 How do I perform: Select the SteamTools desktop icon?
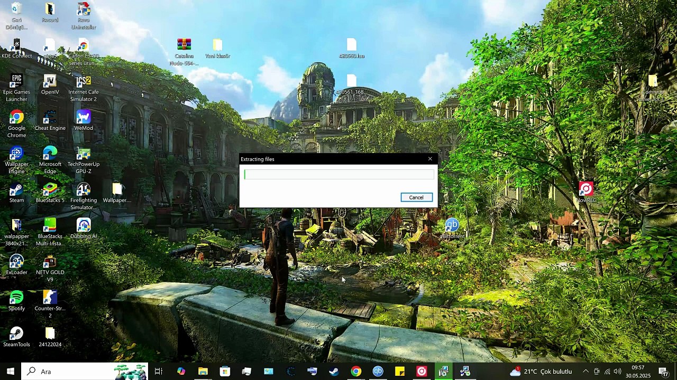(16, 337)
